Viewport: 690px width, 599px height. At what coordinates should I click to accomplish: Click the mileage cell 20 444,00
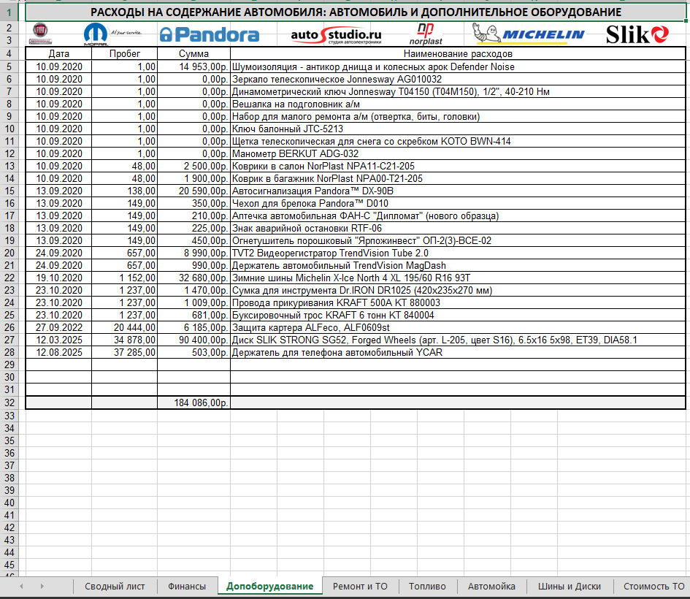125,327
